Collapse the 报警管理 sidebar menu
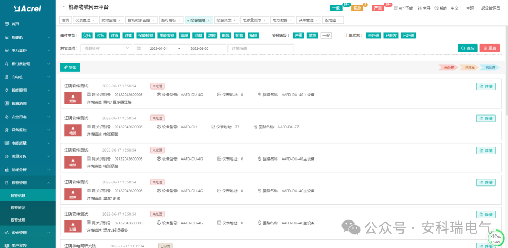 click(28, 183)
